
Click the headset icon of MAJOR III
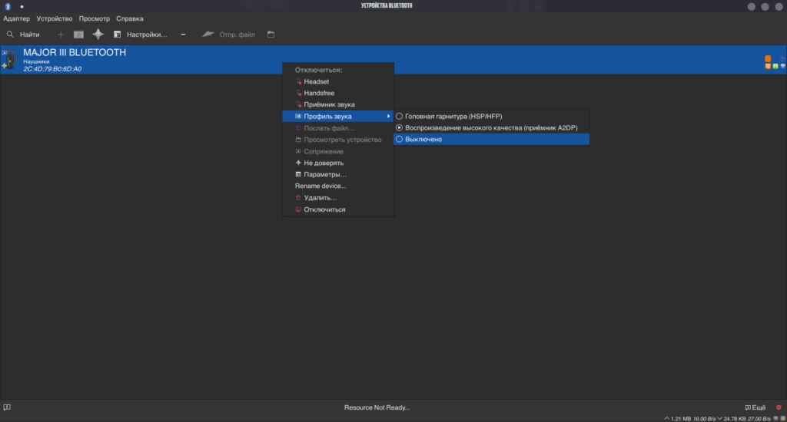pyautogui.click(x=10, y=60)
